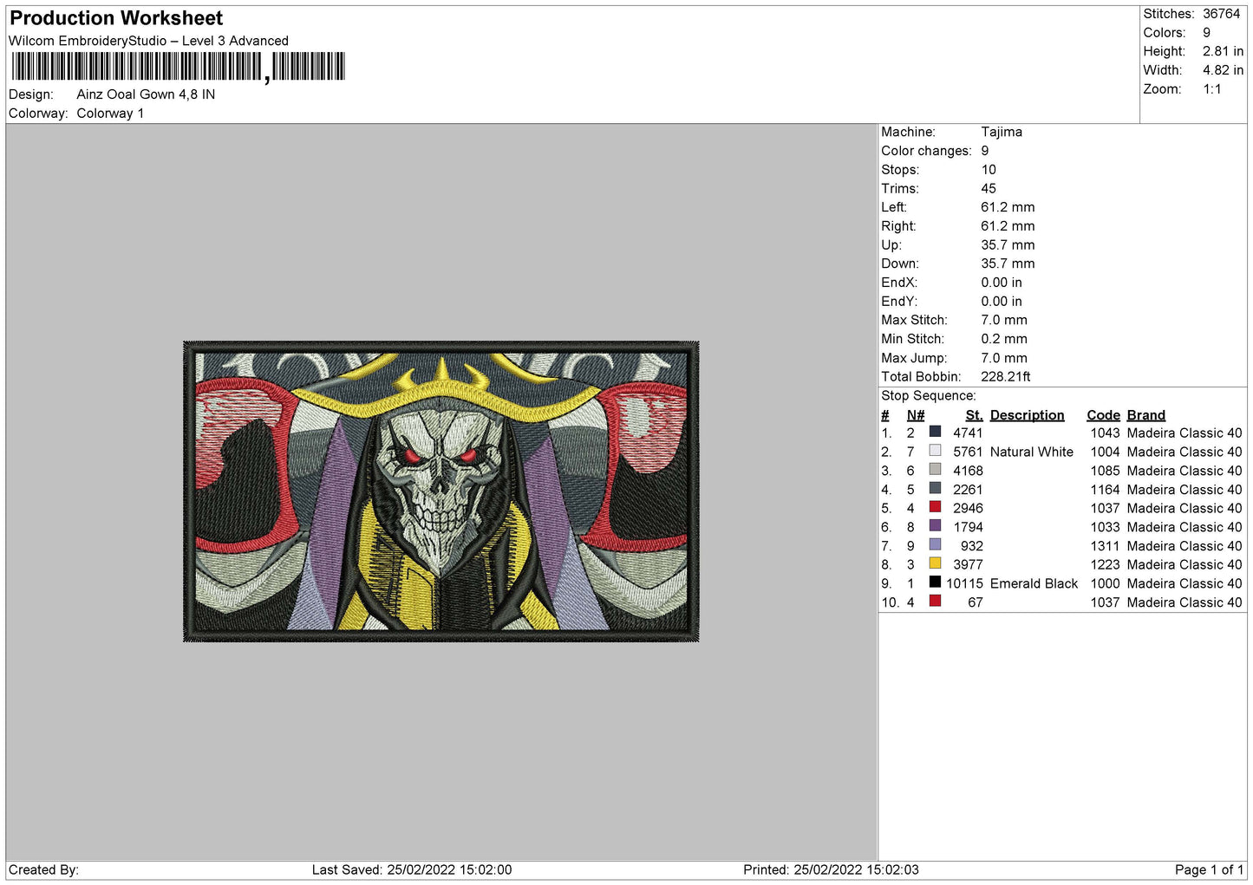This screenshot has height=885, width=1253.
Task: Click the Emerald Black color swatch
Action: [935, 582]
